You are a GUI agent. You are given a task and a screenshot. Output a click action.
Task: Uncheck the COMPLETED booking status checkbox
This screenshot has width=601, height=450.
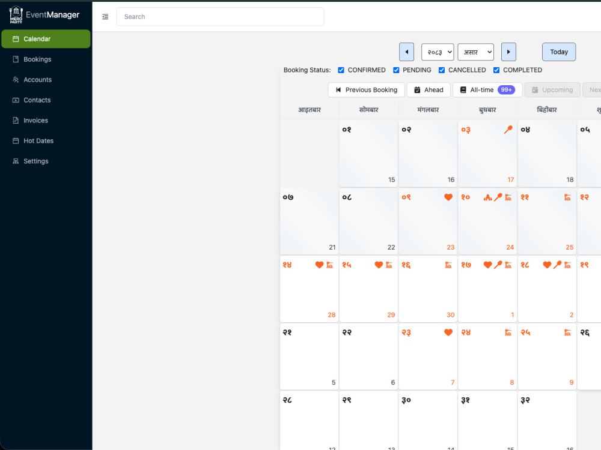(496, 70)
